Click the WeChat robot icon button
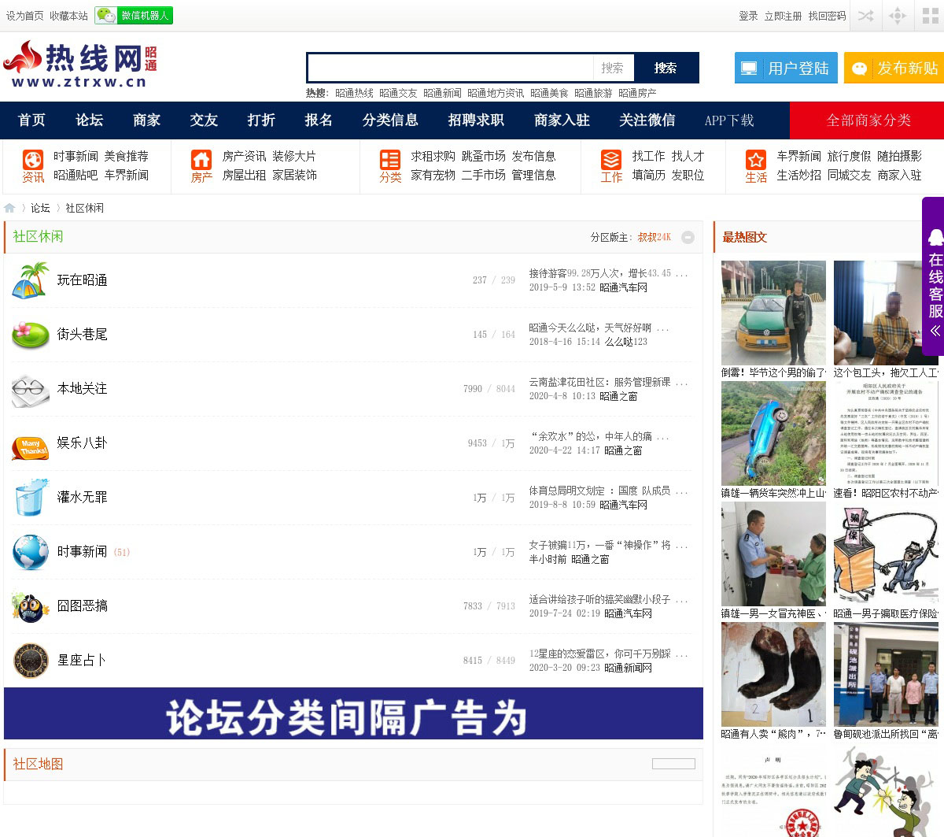The image size is (944, 837). [x=134, y=16]
